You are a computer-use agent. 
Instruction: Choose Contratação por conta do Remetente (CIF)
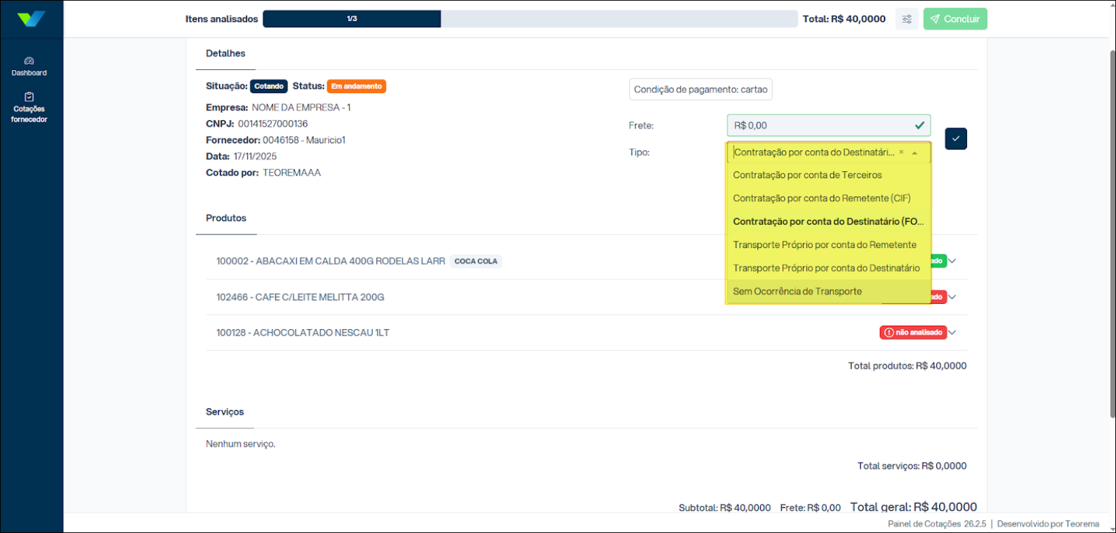(x=821, y=199)
